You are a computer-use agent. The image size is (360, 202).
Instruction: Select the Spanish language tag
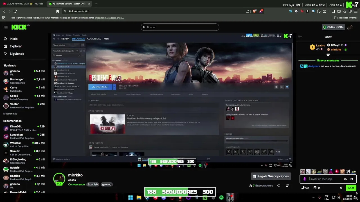(x=93, y=184)
